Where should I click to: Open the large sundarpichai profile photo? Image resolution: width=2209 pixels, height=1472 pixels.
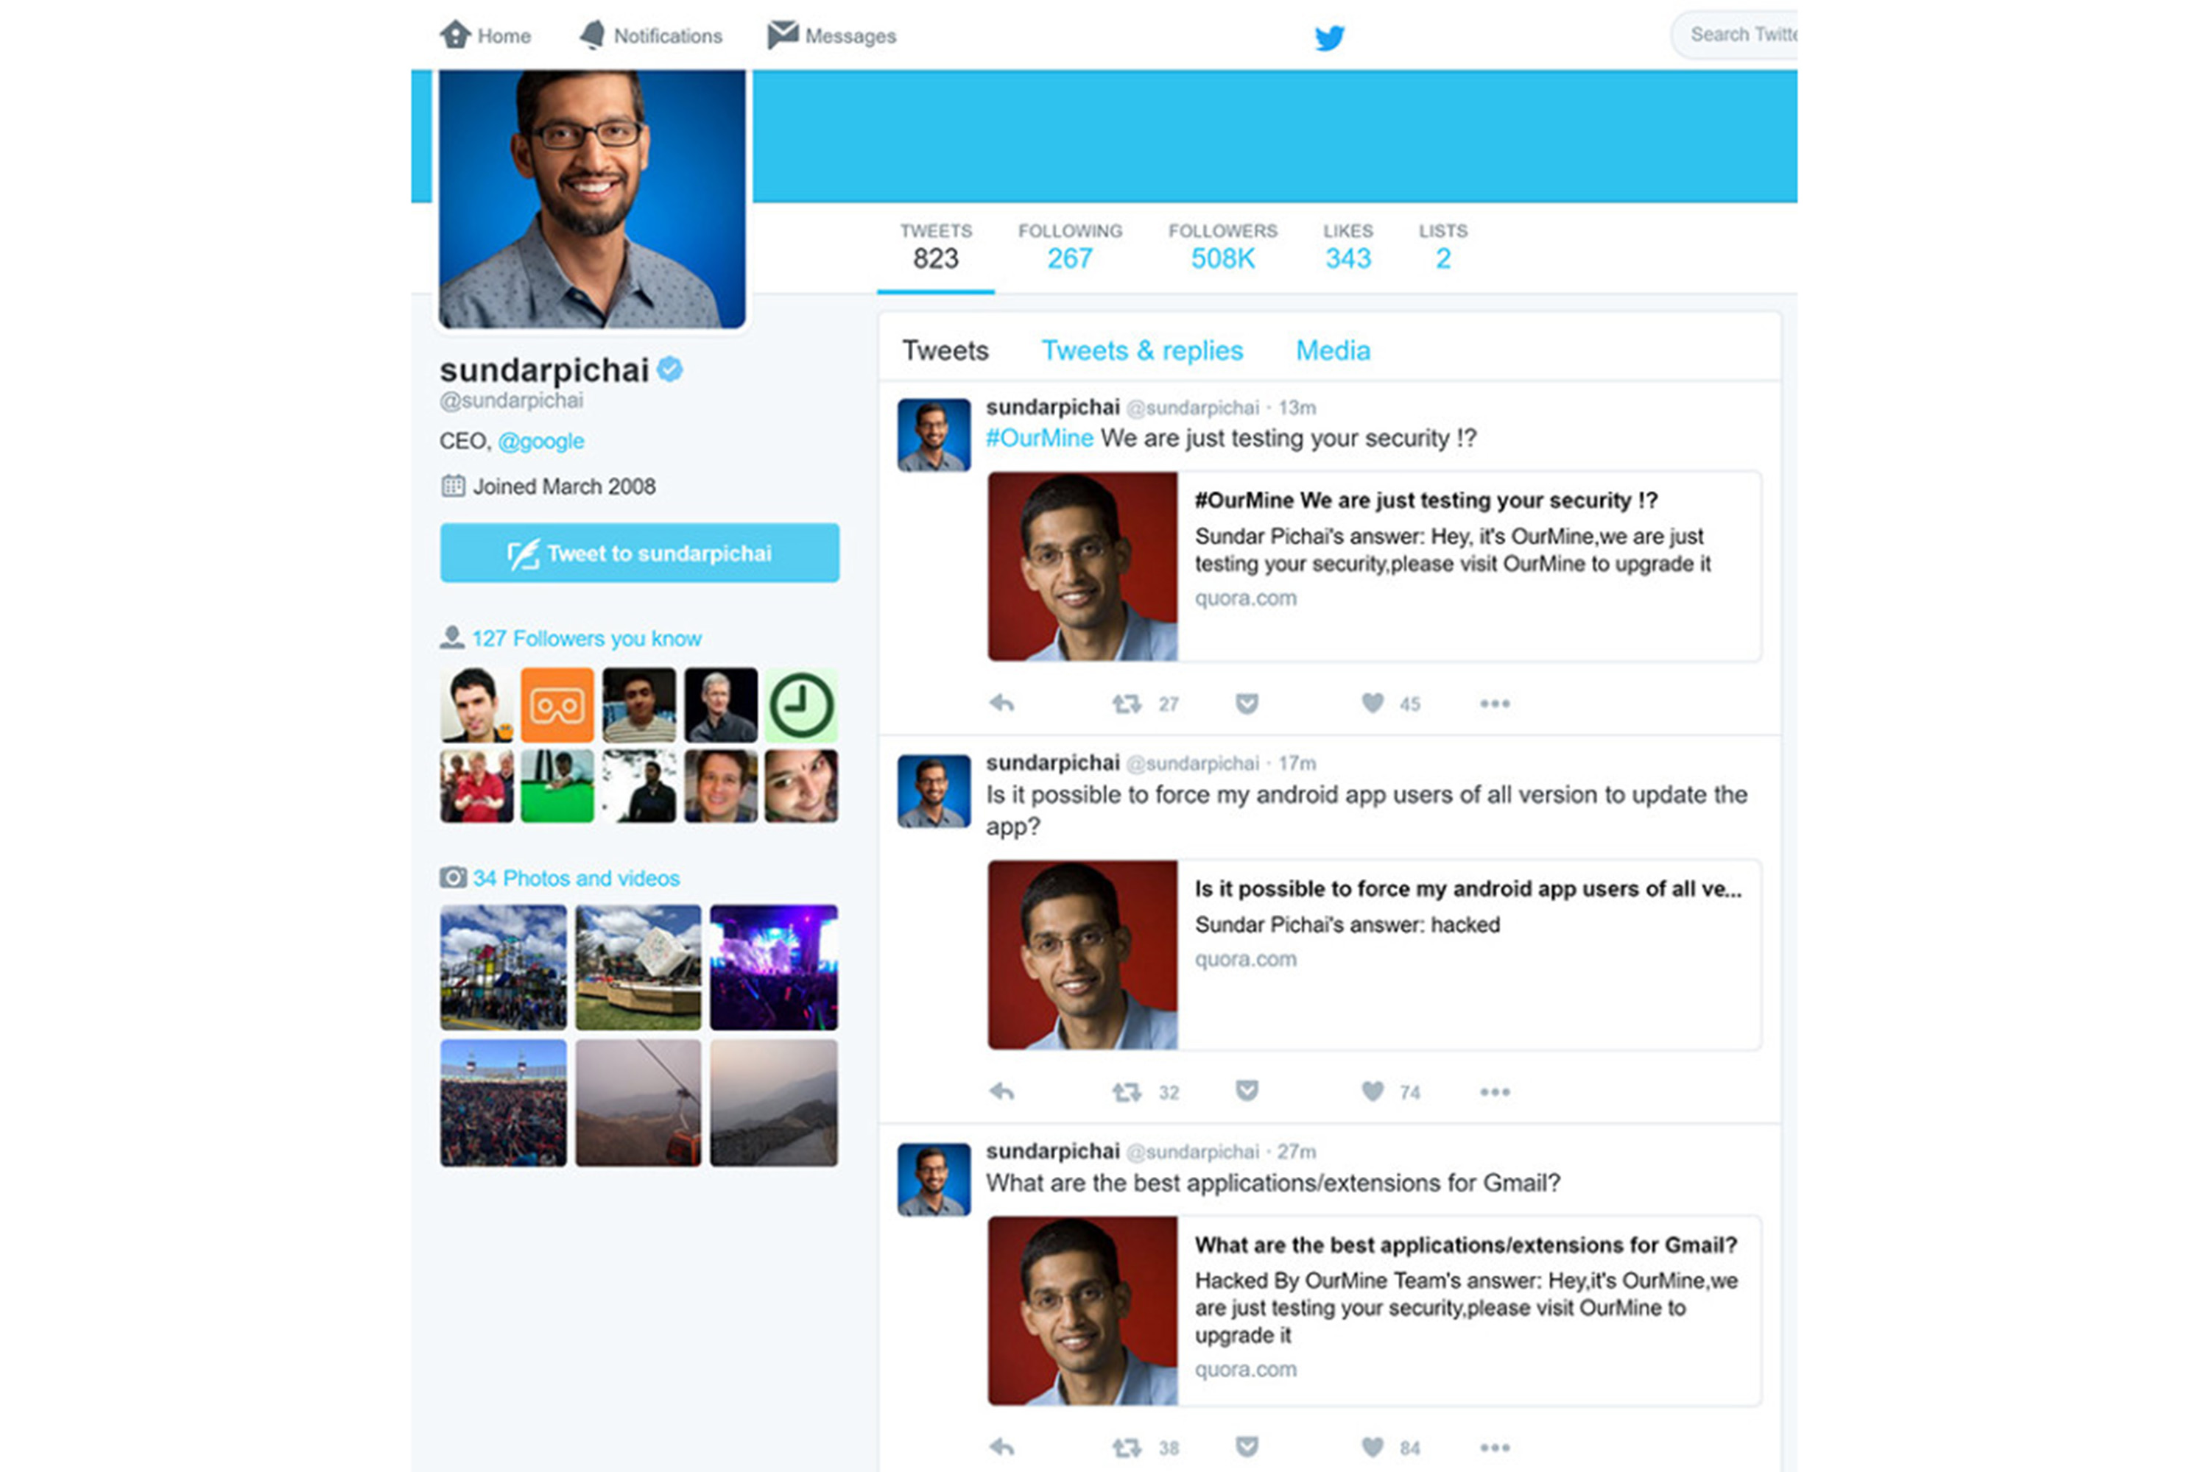coord(592,198)
